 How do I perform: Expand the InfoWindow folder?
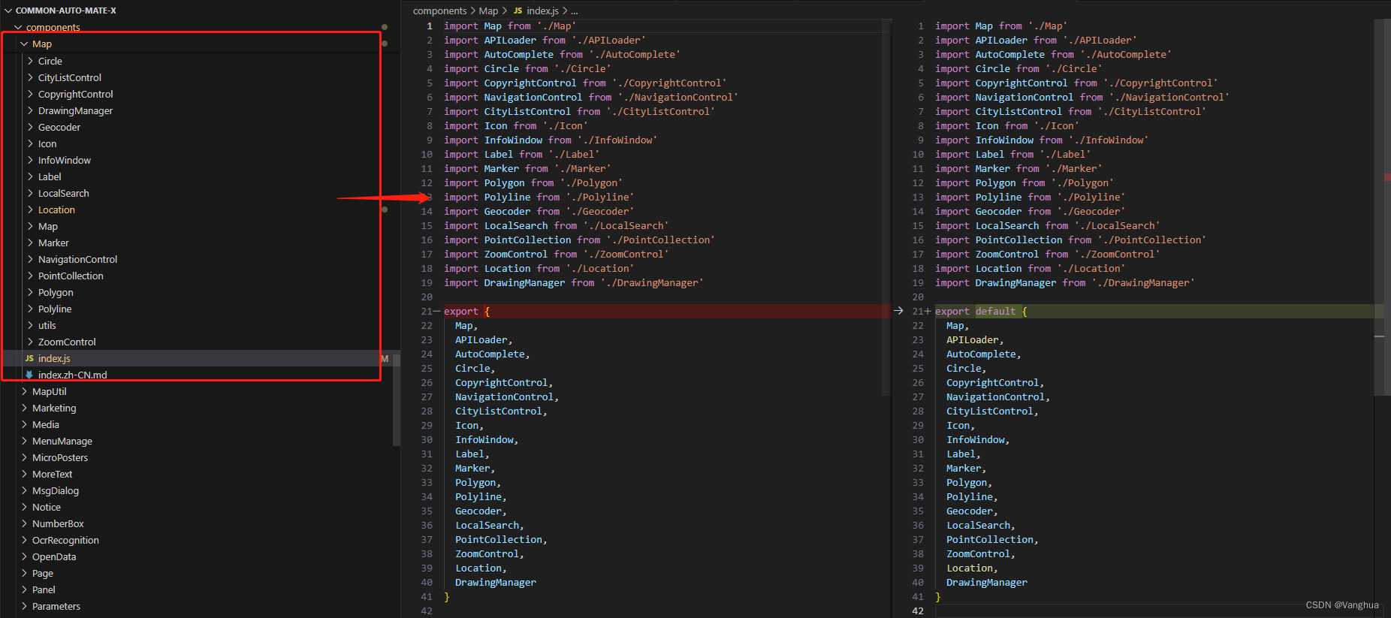coord(64,160)
